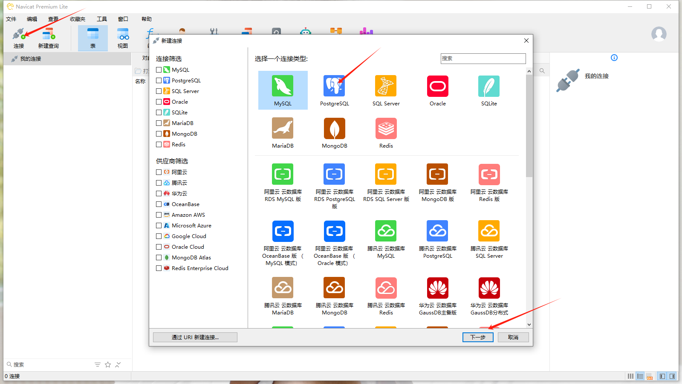The width and height of the screenshot is (682, 384).
Task: Tick the SQLite filter checkbox
Action: tap(159, 112)
